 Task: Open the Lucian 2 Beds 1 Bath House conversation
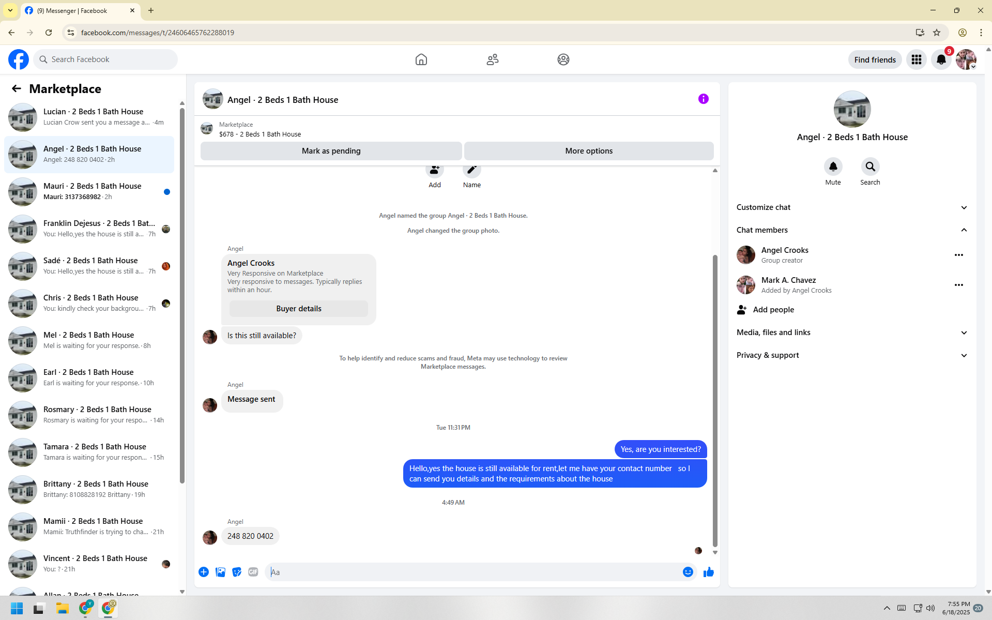click(89, 117)
